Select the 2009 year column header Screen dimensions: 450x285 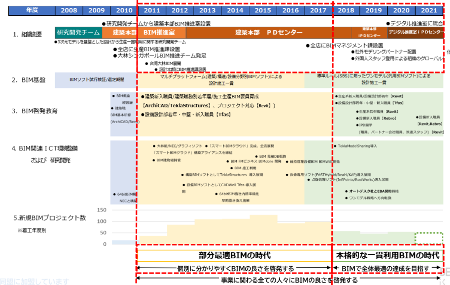pyautogui.click(x=97, y=10)
